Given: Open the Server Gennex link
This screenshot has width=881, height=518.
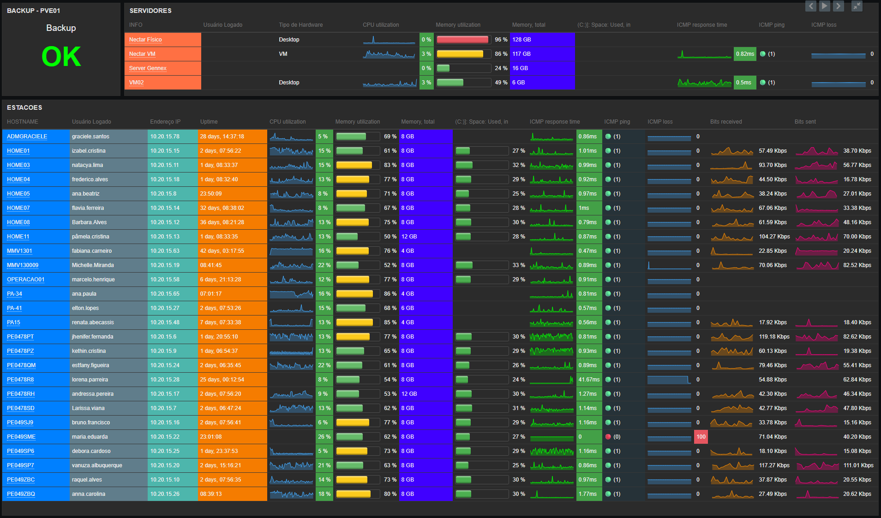Looking at the screenshot, I should coord(148,68).
